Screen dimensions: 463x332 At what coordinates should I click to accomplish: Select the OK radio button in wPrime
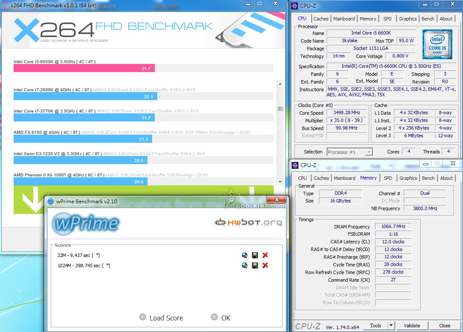point(214,318)
